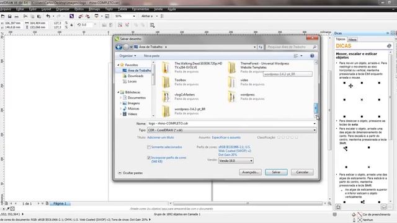
Task: Open the Layout menu
Action: click(x=46, y=9)
